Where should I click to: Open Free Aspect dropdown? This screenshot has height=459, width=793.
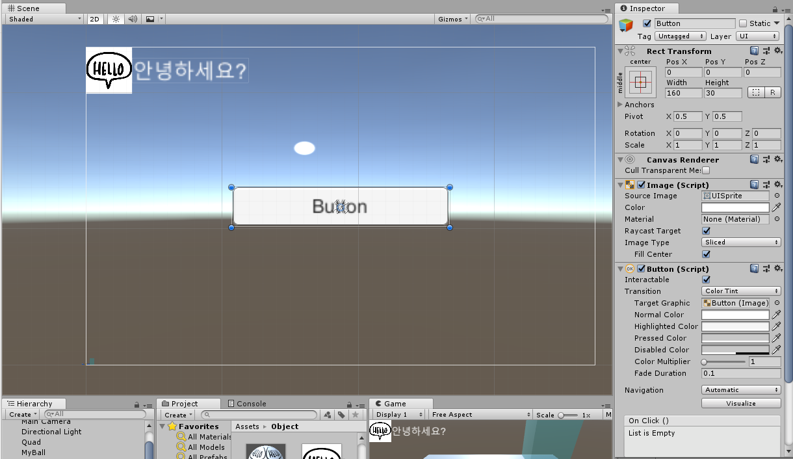coord(481,415)
